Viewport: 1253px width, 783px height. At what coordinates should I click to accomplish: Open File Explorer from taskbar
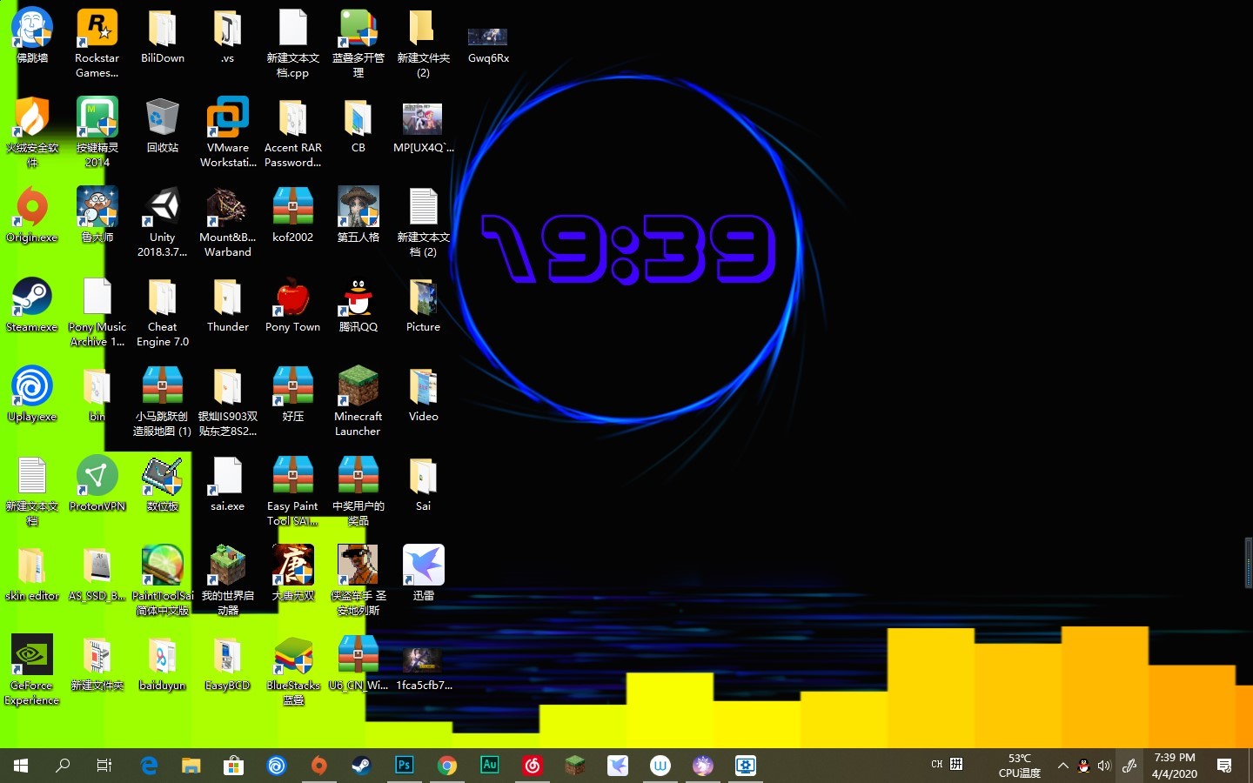pyautogui.click(x=191, y=766)
